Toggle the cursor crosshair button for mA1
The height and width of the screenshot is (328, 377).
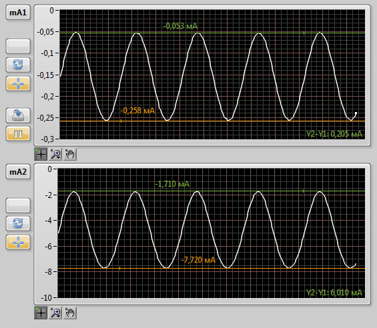(x=18, y=83)
